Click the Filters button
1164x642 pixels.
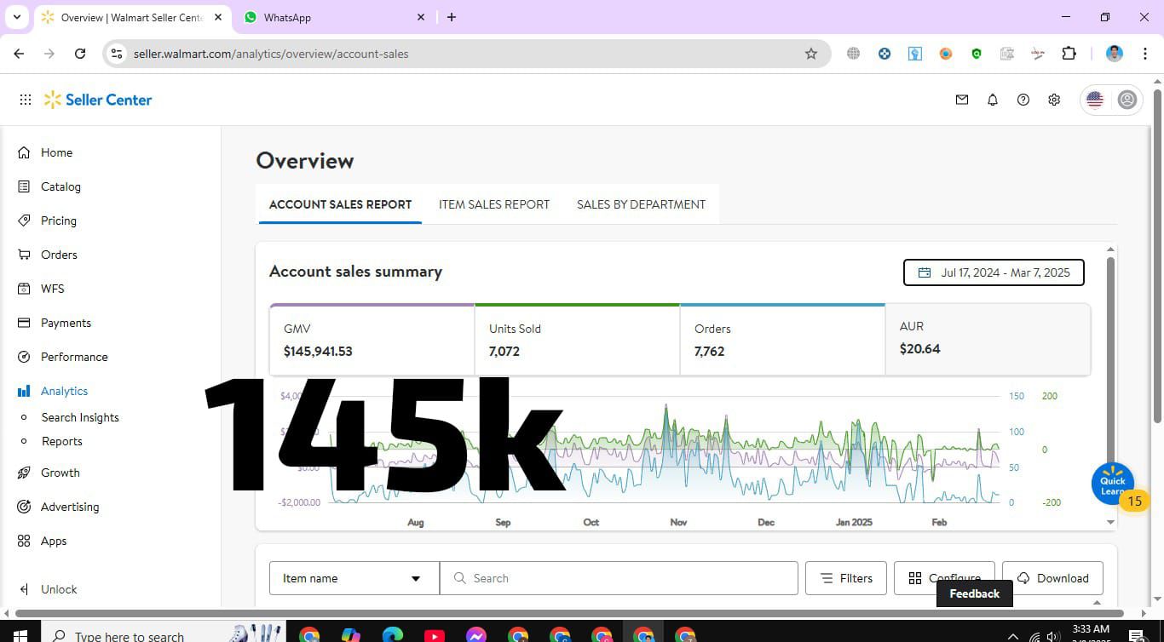(846, 578)
